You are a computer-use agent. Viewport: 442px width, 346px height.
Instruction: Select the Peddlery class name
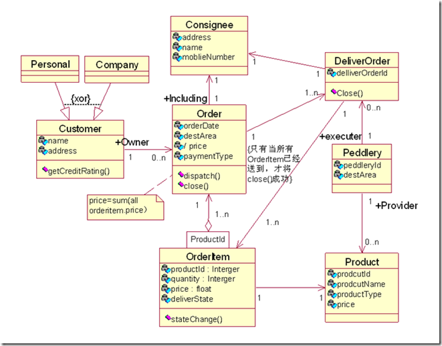362,153
